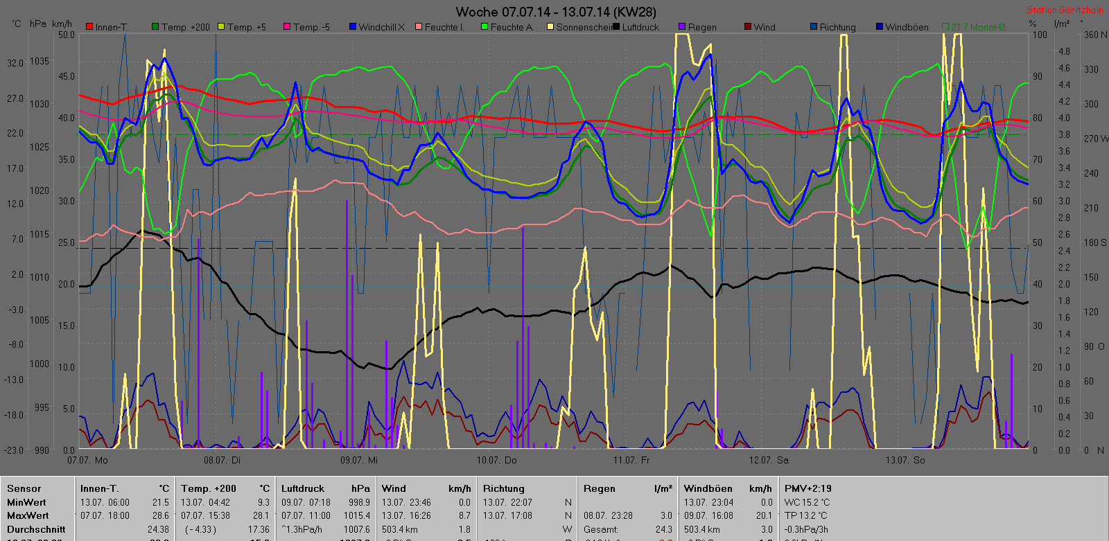Click the black Luftdruck legend swatch

point(616,27)
